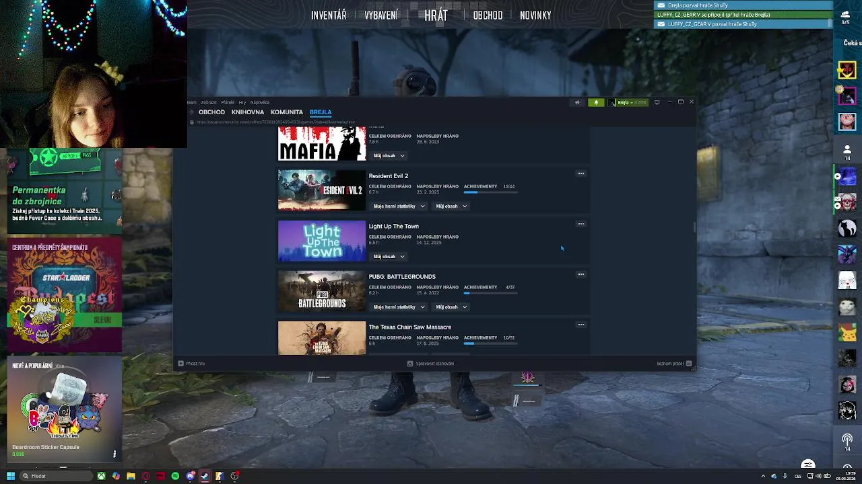Open the NOVINKY tab in CS2 menu
Image resolution: width=862 pixels, height=484 pixels.
tap(535, 15)
